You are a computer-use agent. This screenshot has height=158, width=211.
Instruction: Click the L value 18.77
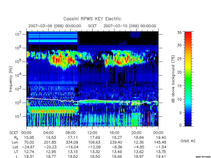pyautogui.click(x=51, y=156)
